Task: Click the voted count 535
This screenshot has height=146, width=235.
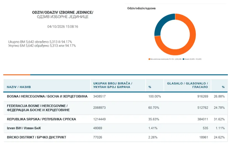Action: pos(205,128)
